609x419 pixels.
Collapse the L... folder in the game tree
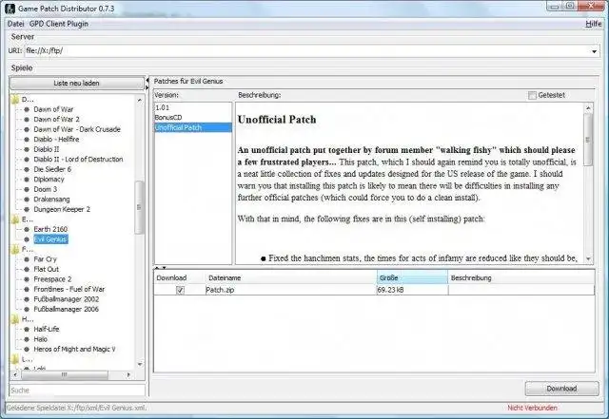[15, 359]
